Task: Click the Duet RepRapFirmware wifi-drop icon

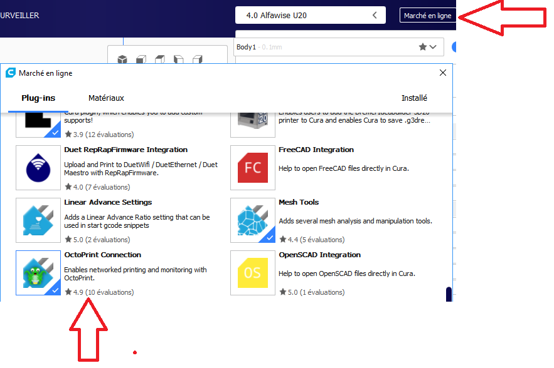Action: [x=38, y=168]
